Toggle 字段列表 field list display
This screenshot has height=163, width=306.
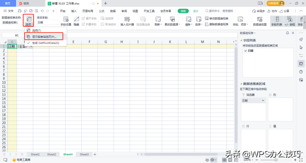(x=276, y=21)
